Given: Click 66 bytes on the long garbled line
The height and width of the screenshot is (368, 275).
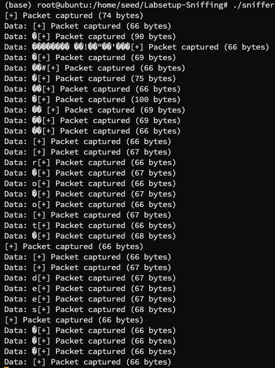Looking at the screenshot, I should pyautogui.click(x=246, y=47).
